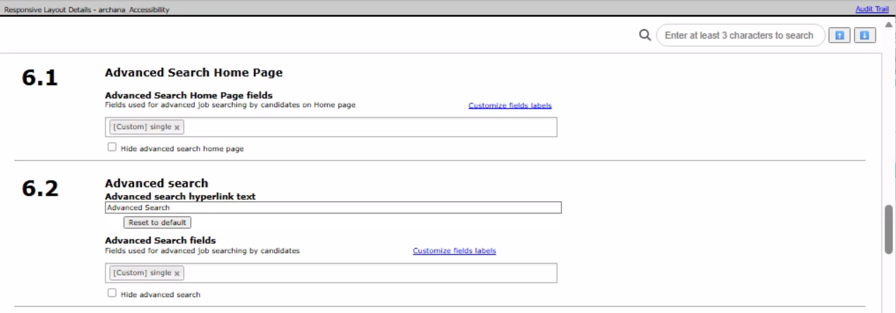
Task: Select the [Custom] single tag in section 6.2
Action: (x=143, y=273)
